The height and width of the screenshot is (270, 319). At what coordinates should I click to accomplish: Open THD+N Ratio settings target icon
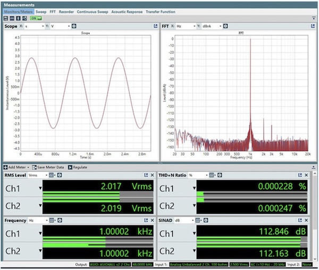click(x=220, y=175)
